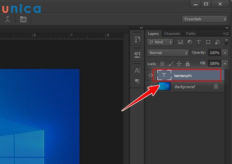
Task: Toggle Character and Paragraph panels button
Action: tap(23, 19)
